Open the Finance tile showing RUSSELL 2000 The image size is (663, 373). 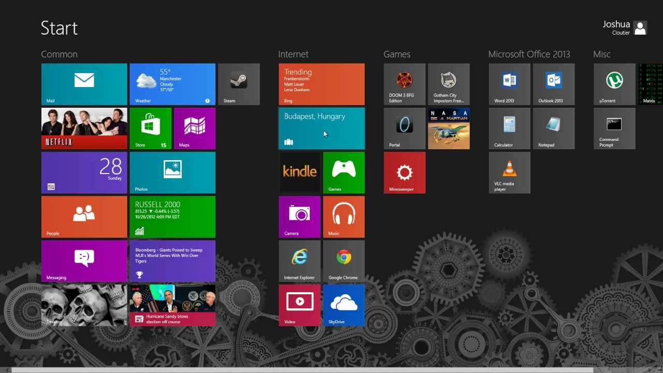tap(172, 217)
